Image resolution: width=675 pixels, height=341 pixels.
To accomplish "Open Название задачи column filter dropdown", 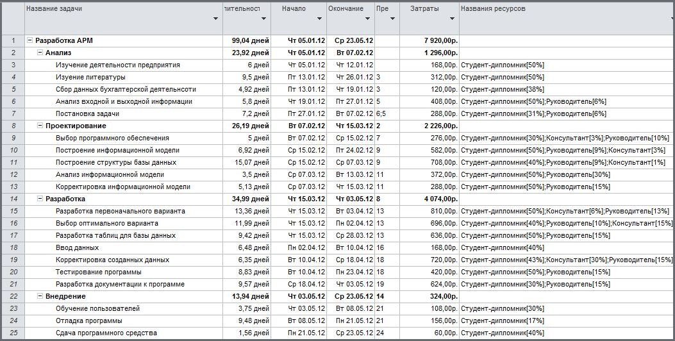I will (215, 19).
